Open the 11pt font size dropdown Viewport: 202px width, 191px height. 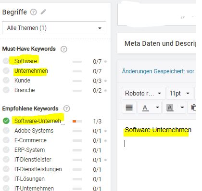click(x=179, y=93)
